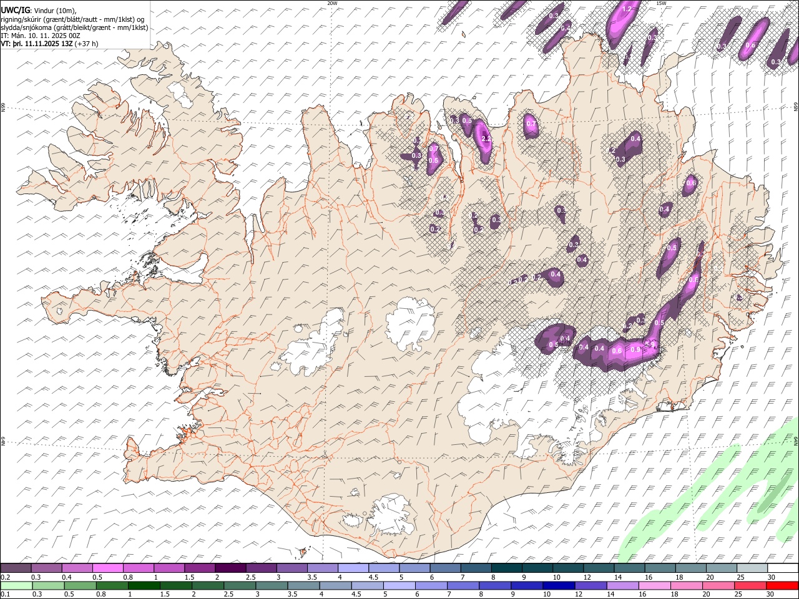This screenshot has width=799, height=599.
Task: Pick the darkest purple 2–2.5 swatch, upper legend
Action: coord(230,568)
